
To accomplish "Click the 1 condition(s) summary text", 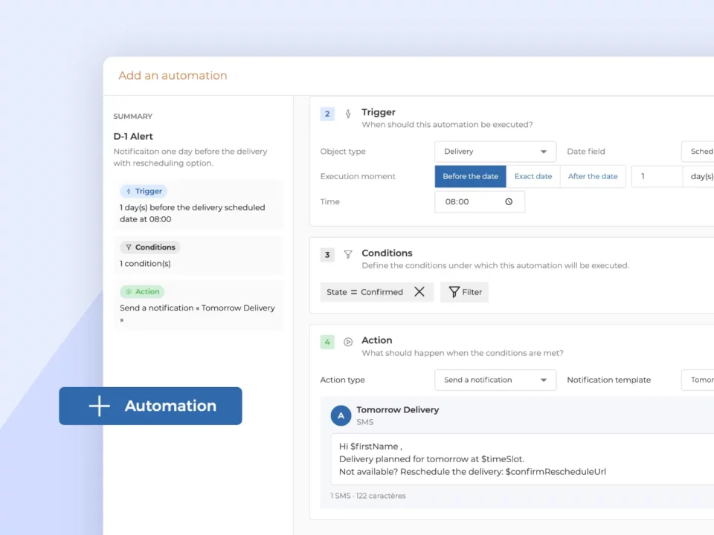I will tap(145, 263).
